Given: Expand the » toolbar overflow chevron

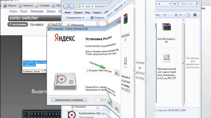Looking at the screenshot, I should pyautogui.click(x=165, y=15).
